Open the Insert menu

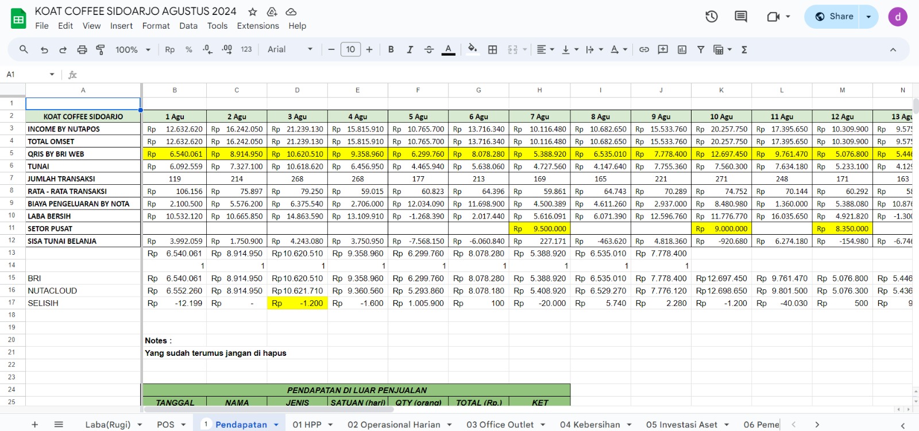click(121, 26)
